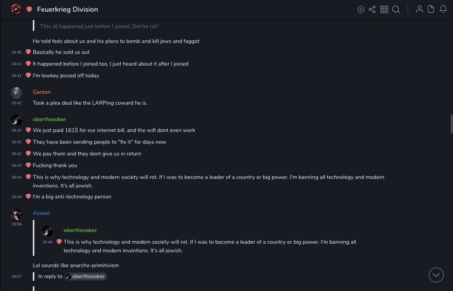The width and height of the screenshot is (453, 291).
Task: Click the Feuerkrieg Division room avatar
Action: click(x=16, y=9)
